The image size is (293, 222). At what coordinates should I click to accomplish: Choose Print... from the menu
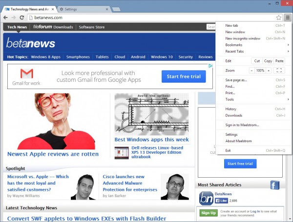tap(253, 93)
